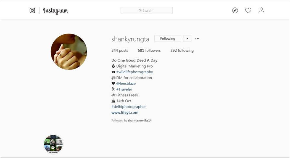Open the #wildlifephotography hashtag
Viewport: 290px width, 159px height.
(x=135, y=72)
